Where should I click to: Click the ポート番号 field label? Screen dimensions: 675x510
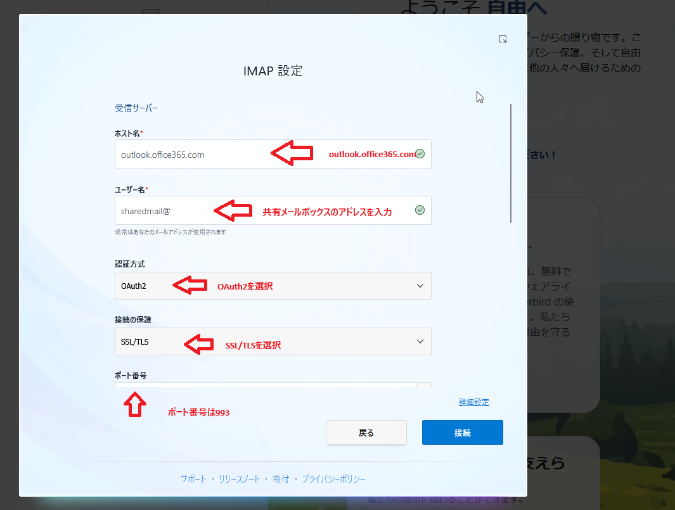pos(131,375)
